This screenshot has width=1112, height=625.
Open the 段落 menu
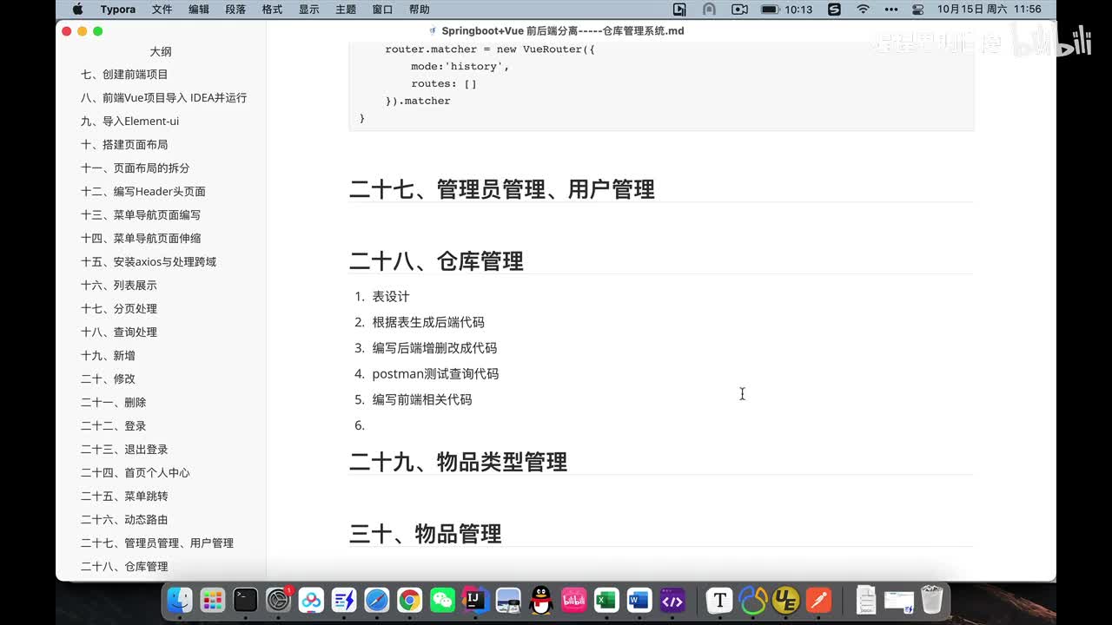coord(235,10)
